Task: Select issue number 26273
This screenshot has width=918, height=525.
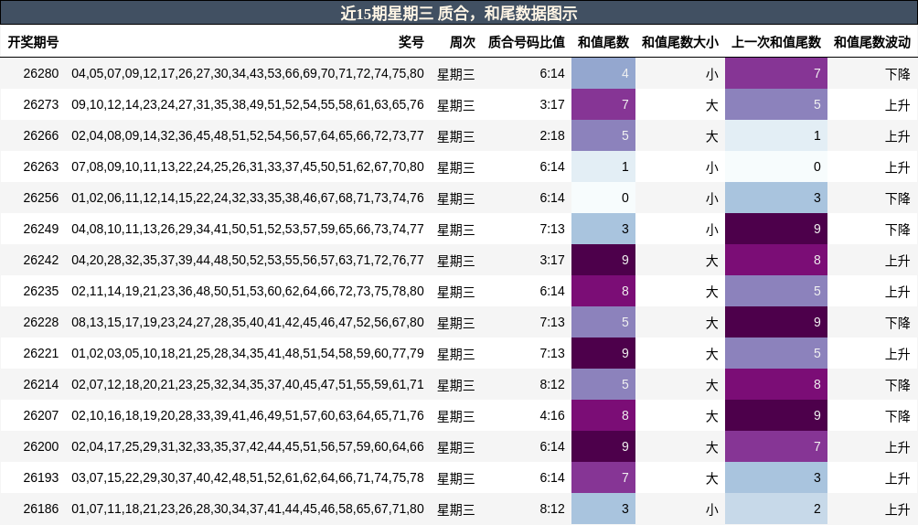Action: [x=41, y=105]
